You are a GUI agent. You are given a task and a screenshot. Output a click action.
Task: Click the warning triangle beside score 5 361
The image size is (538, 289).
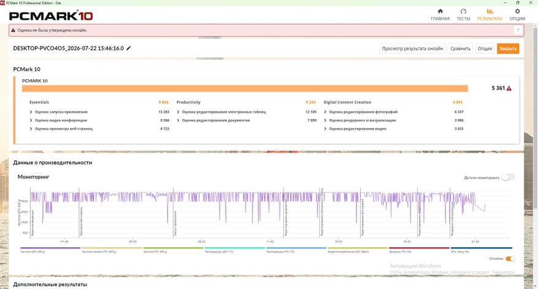tap(509, 88)
